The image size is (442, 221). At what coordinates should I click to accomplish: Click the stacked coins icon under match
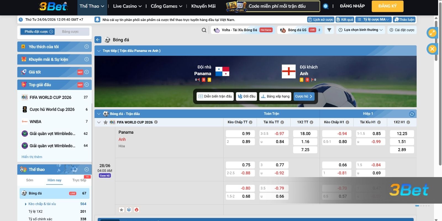point(129,210)
